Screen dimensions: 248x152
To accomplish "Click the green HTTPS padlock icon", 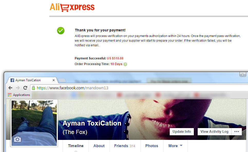I will click(x=33, y=88).
